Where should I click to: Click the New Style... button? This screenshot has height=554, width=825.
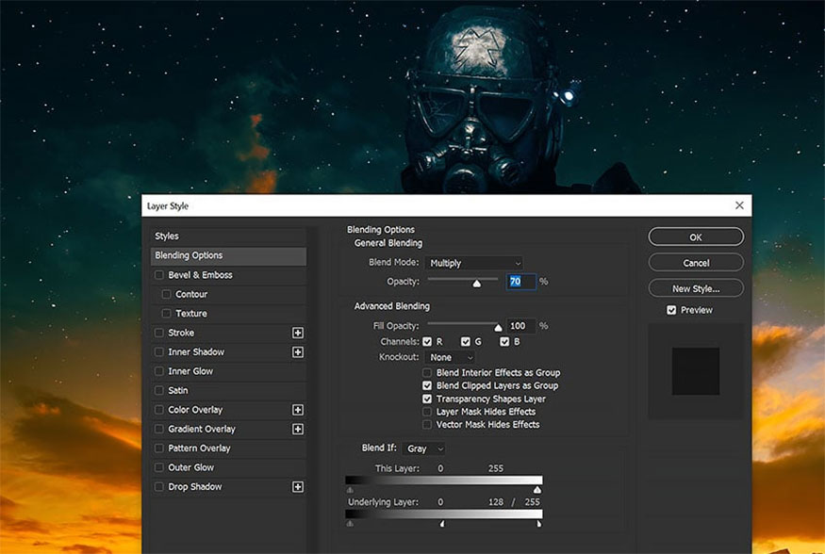[696, 288]
